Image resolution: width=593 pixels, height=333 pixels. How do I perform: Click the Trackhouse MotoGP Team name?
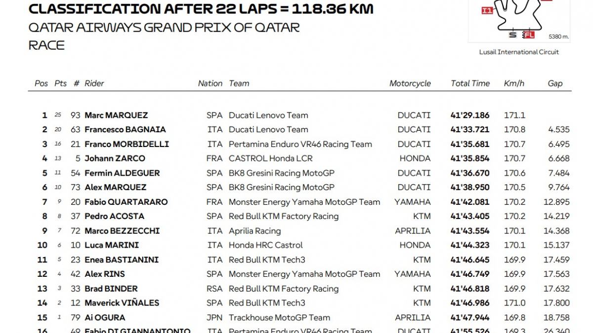pos(279,317)
